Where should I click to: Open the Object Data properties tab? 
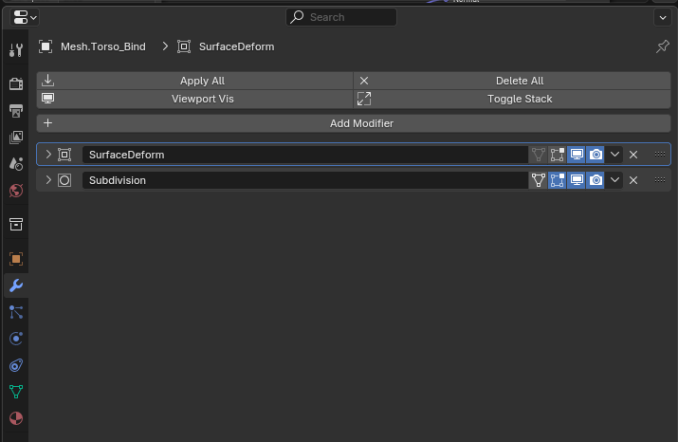point(15,392)
